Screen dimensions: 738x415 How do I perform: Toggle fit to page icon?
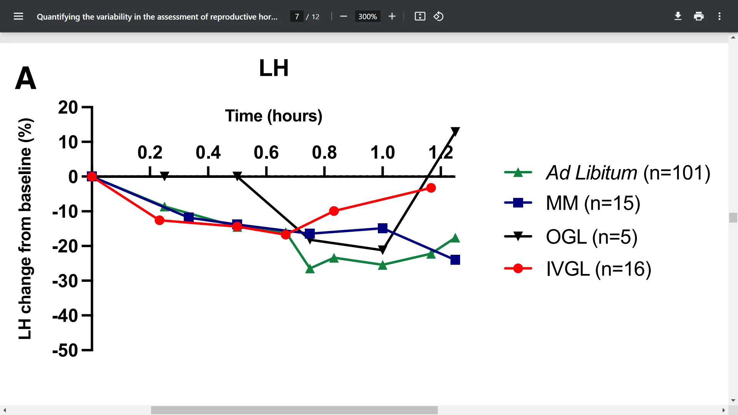(x=420, y=16)
